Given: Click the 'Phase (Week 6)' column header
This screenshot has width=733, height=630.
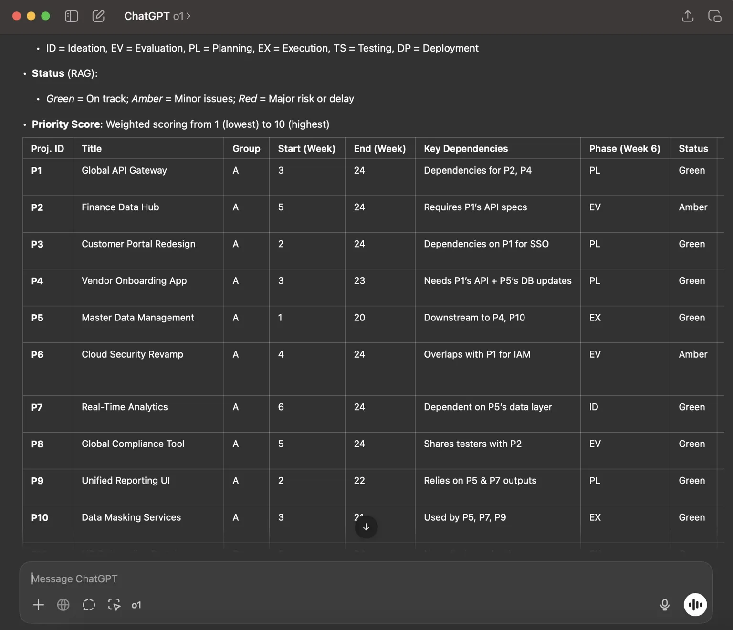Looking at the screenshot, I should pyautogui.click(x=625, y=148).
